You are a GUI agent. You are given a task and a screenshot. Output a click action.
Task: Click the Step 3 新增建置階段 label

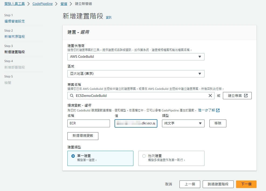[15, 52]
